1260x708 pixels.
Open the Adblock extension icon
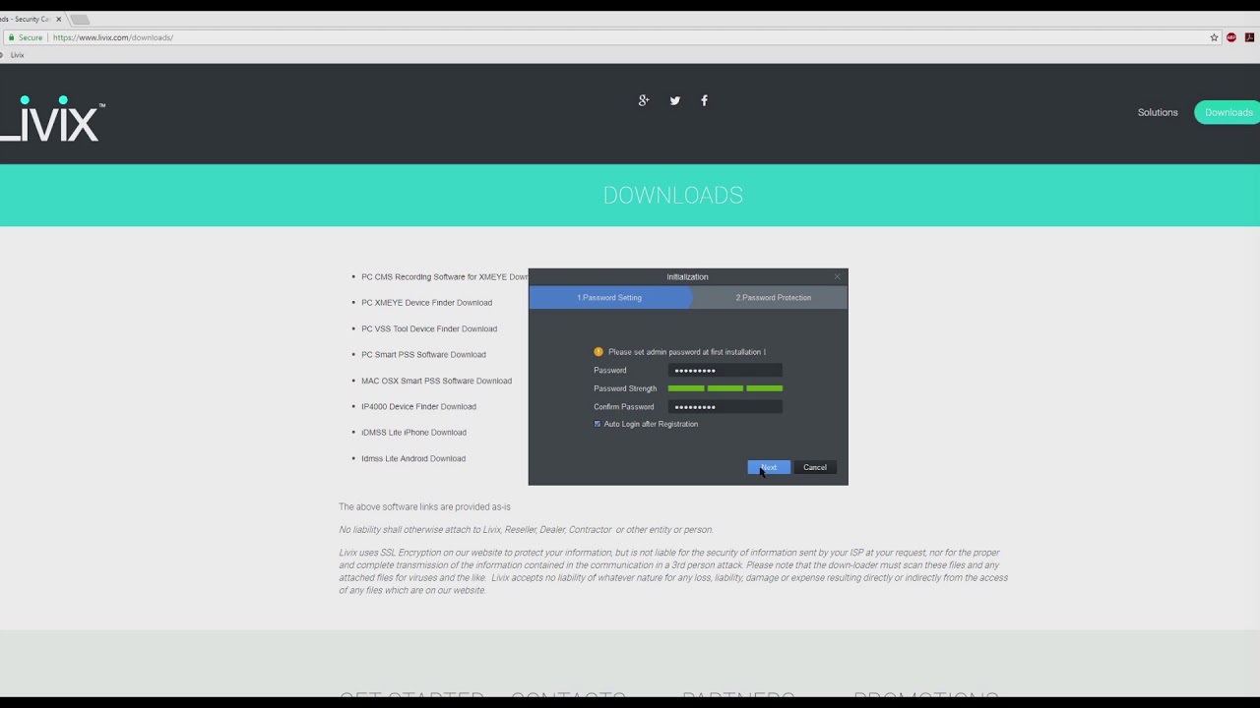[1231, 37]
